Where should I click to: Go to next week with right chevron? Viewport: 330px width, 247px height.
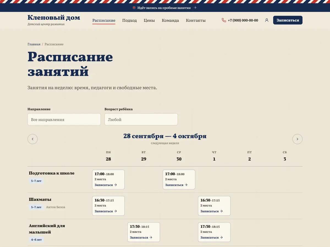point(297,139)
